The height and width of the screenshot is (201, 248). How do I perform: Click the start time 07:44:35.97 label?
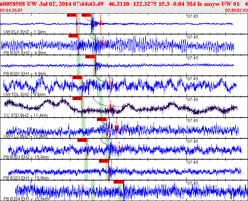tap(11, 10)
